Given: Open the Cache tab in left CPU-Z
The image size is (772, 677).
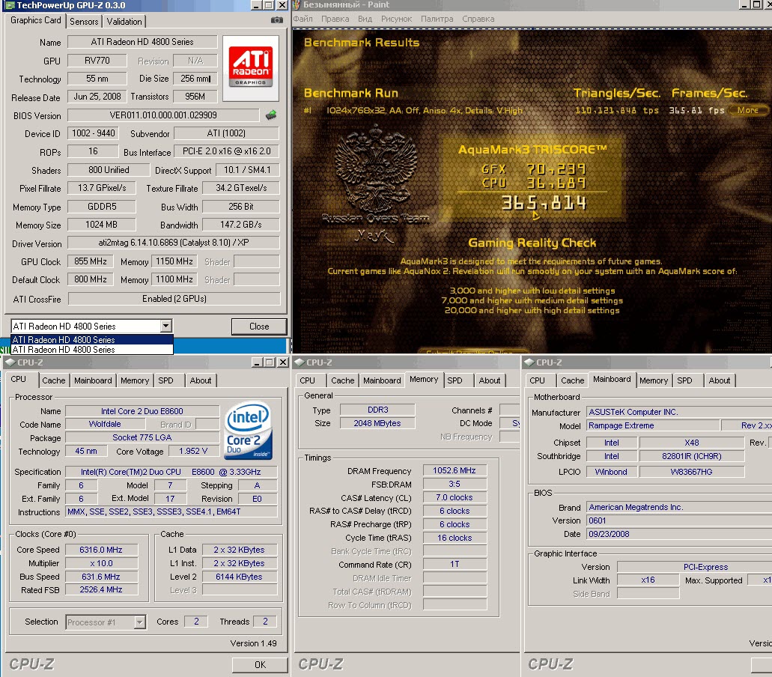Looking at the screenshot, I should pos(54,380).
